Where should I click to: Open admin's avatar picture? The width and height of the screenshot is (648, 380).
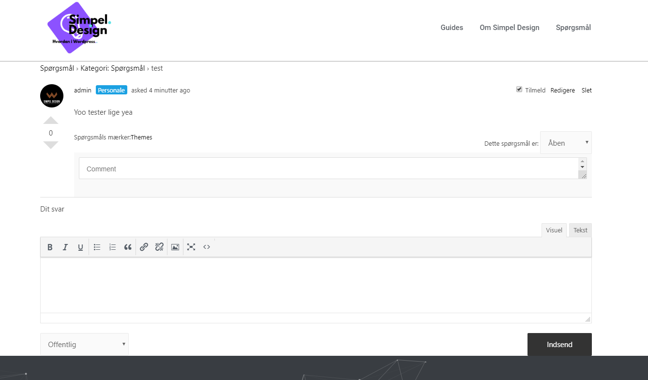(x=52, y=96)
